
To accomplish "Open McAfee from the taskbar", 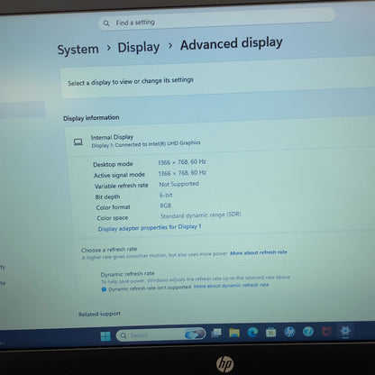I will click(x=326, y=331).
